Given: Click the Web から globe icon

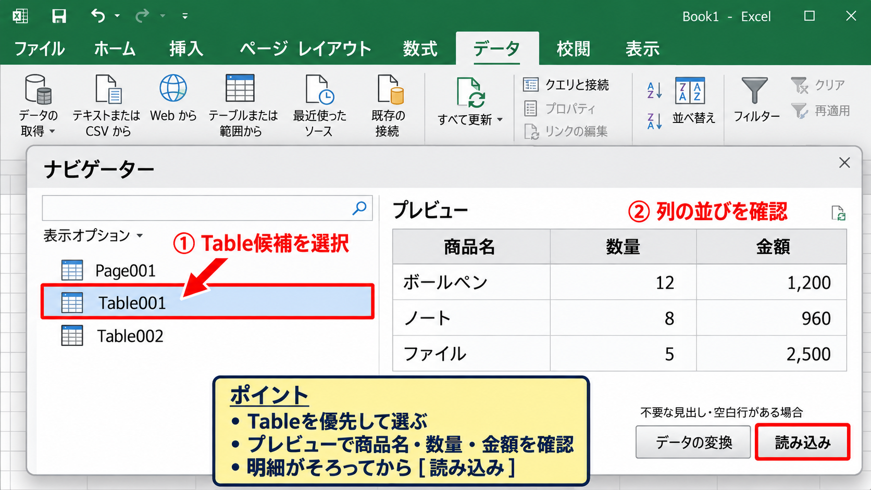Looking at the screenshot, I should click(173, 88).
